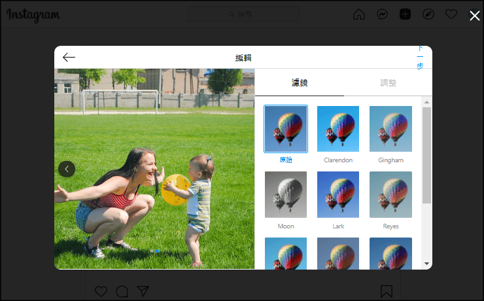Like the post with heart icon below
The height and width of the screenshot is (301, 484).
[x=101, y=291]
